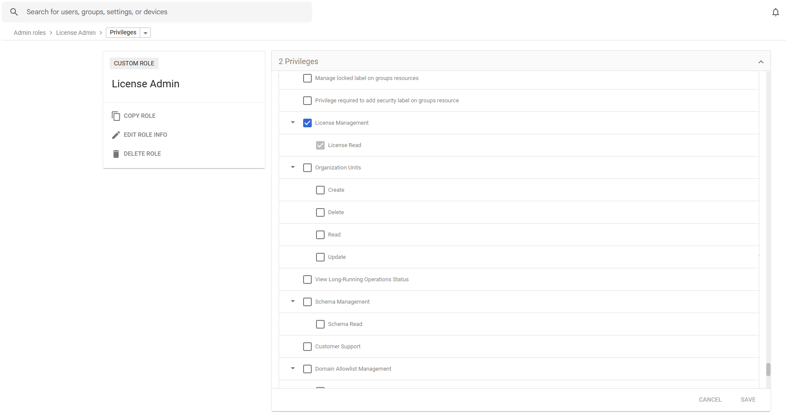Open the Privileges breadcrumb dropdown arrow
This screenshot has height=418, width=786.
pyautogui.click(x=145, y=33)
